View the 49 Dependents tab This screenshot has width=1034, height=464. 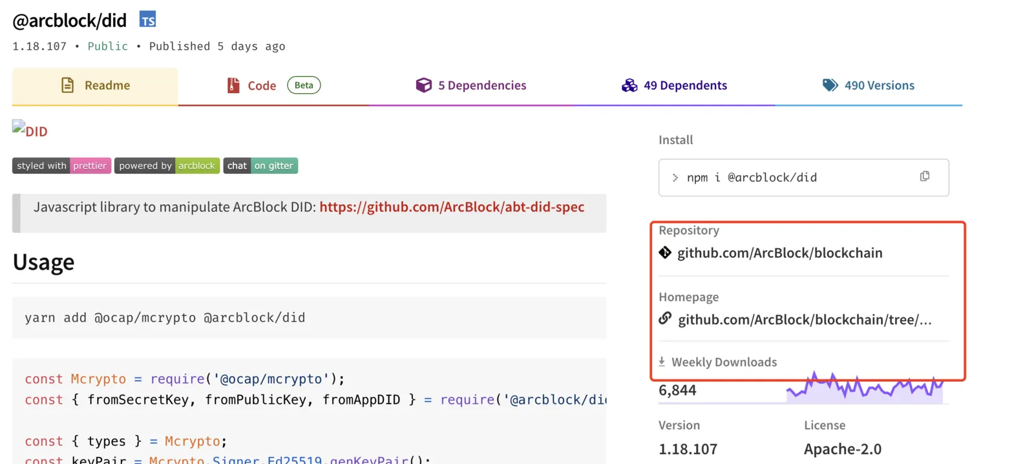coord(674,85)
